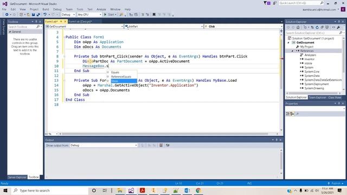Toggle Alphabetical sort in Properties panel
The width and height of the screenshot is (347, 195).
pyautogui.click(x=292, y=114)
